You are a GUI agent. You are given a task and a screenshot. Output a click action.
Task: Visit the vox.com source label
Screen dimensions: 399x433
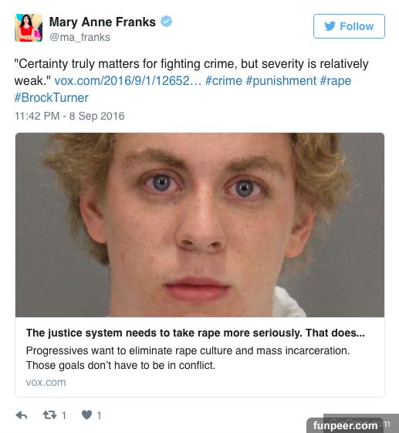[46, 383]
